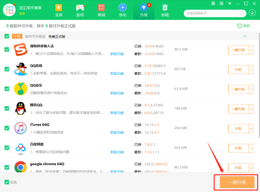260x192 pixels.
Task: Open the 宝库 software library tab
Action: point(58,10)
